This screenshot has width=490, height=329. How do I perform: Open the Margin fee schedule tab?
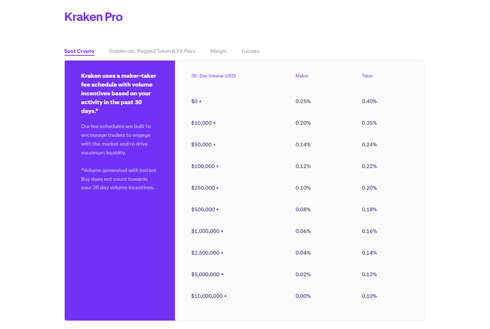[x=218, y=51]
